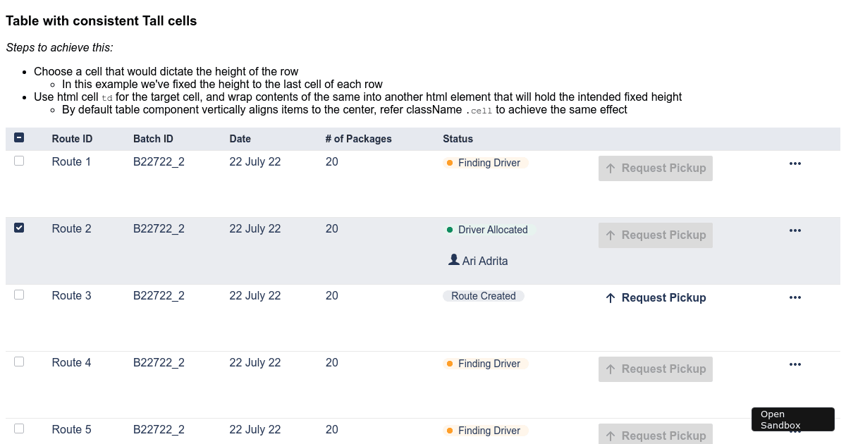The width and height of the screenshot is (846, 444).
Task: Click the Ari Adrita driver person icon
Action: pos(454,260)
